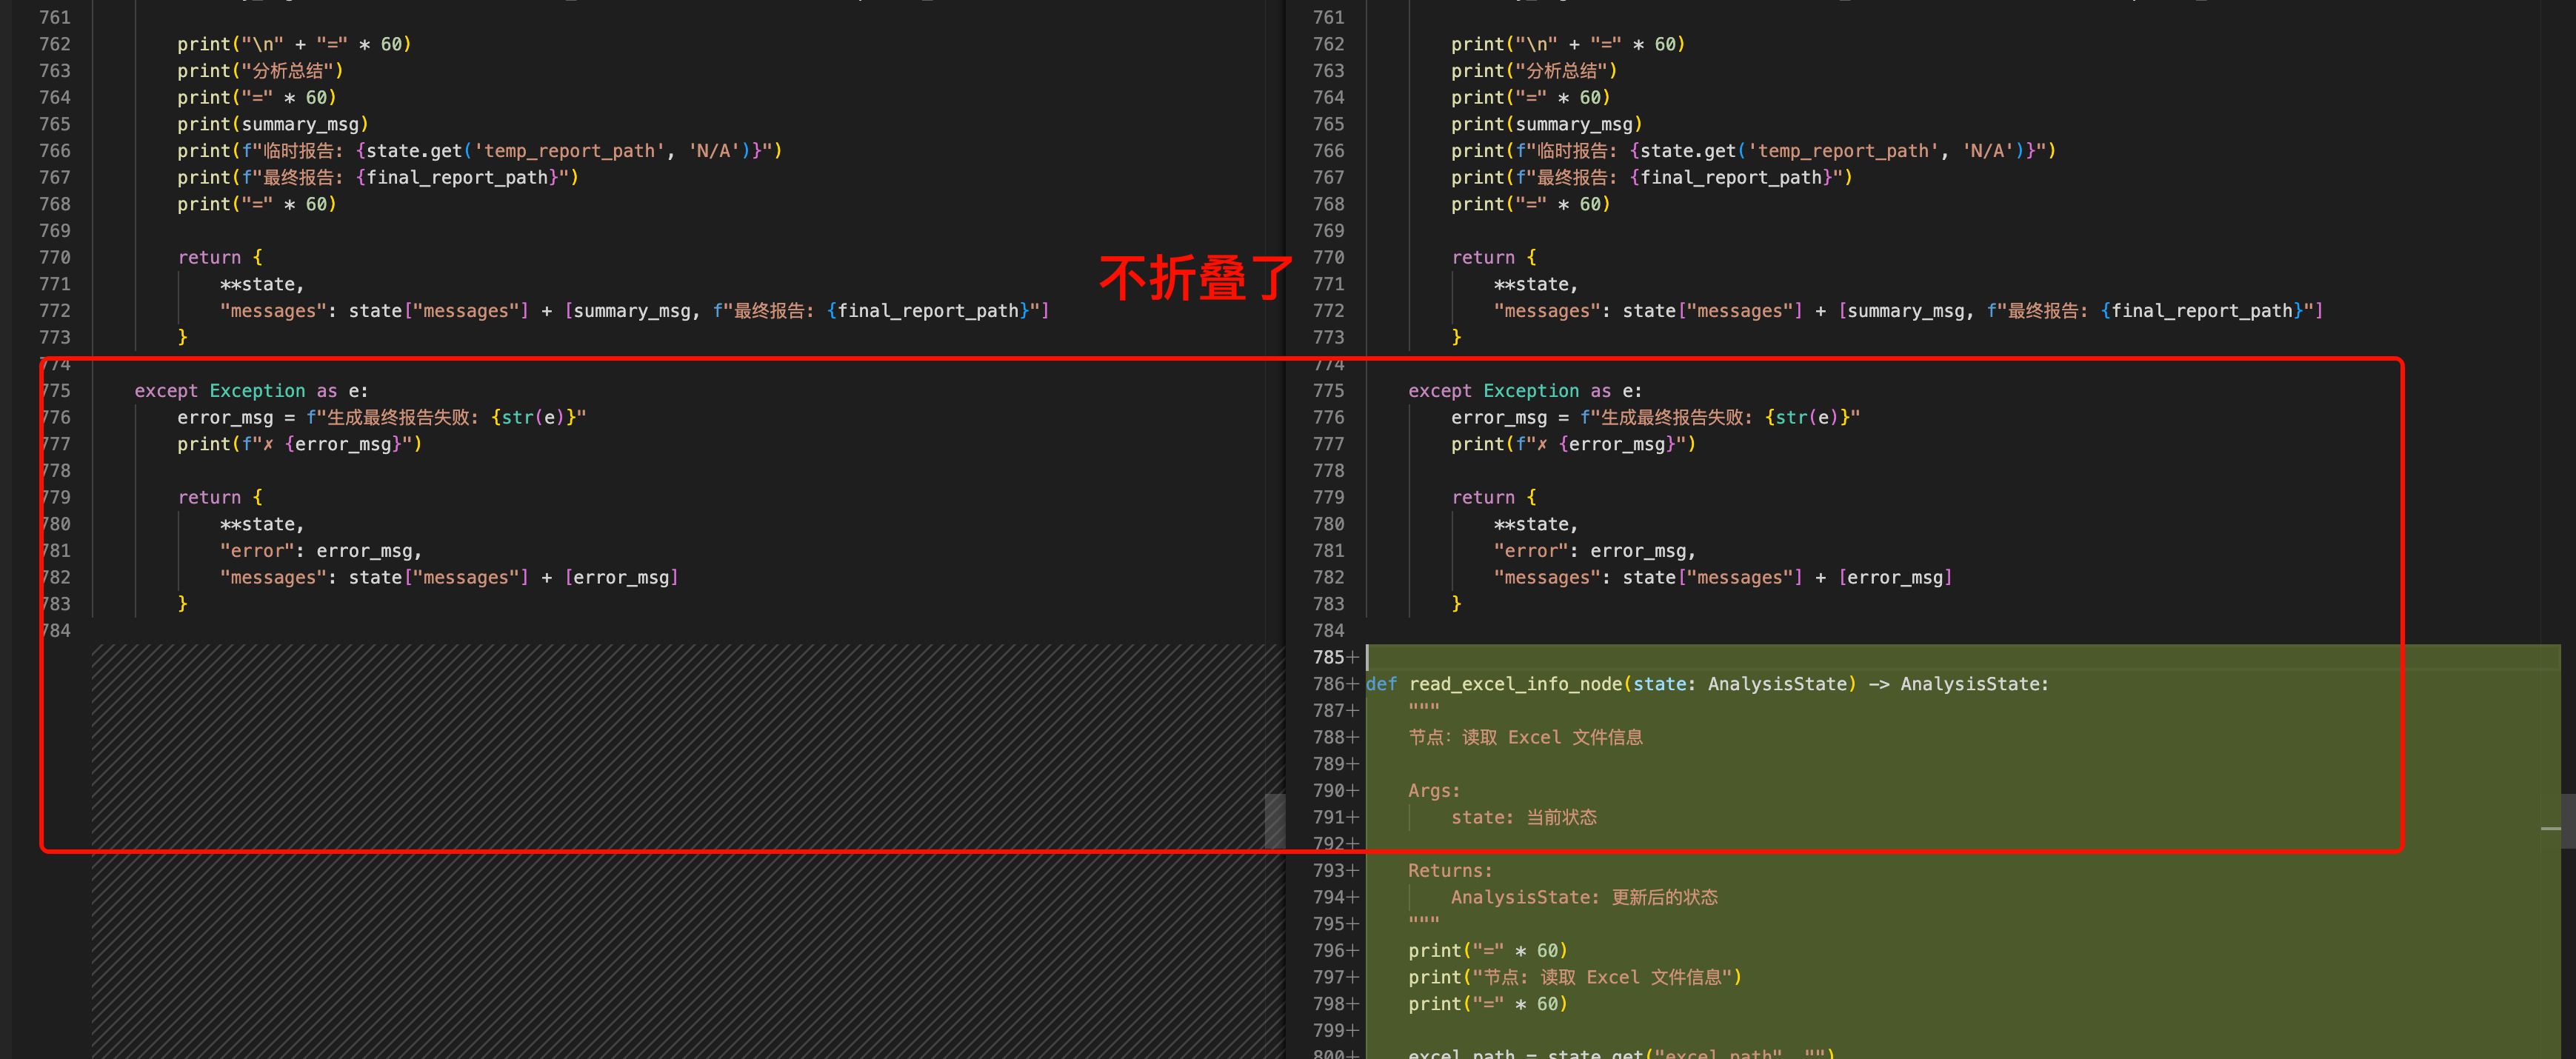
Task: Click the right pane vertical scrollbar thumb
Action: 2567,820
